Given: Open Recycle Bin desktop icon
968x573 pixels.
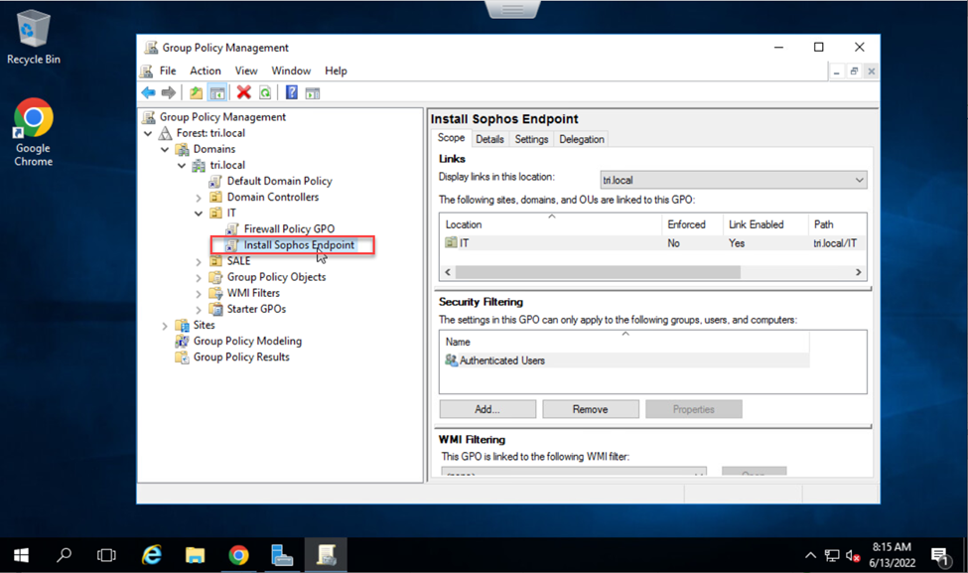Looking at the screenshot, I should (x=34, y=38).
